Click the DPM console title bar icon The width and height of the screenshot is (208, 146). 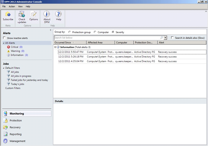pyautogui.click(x=2, y=2)
